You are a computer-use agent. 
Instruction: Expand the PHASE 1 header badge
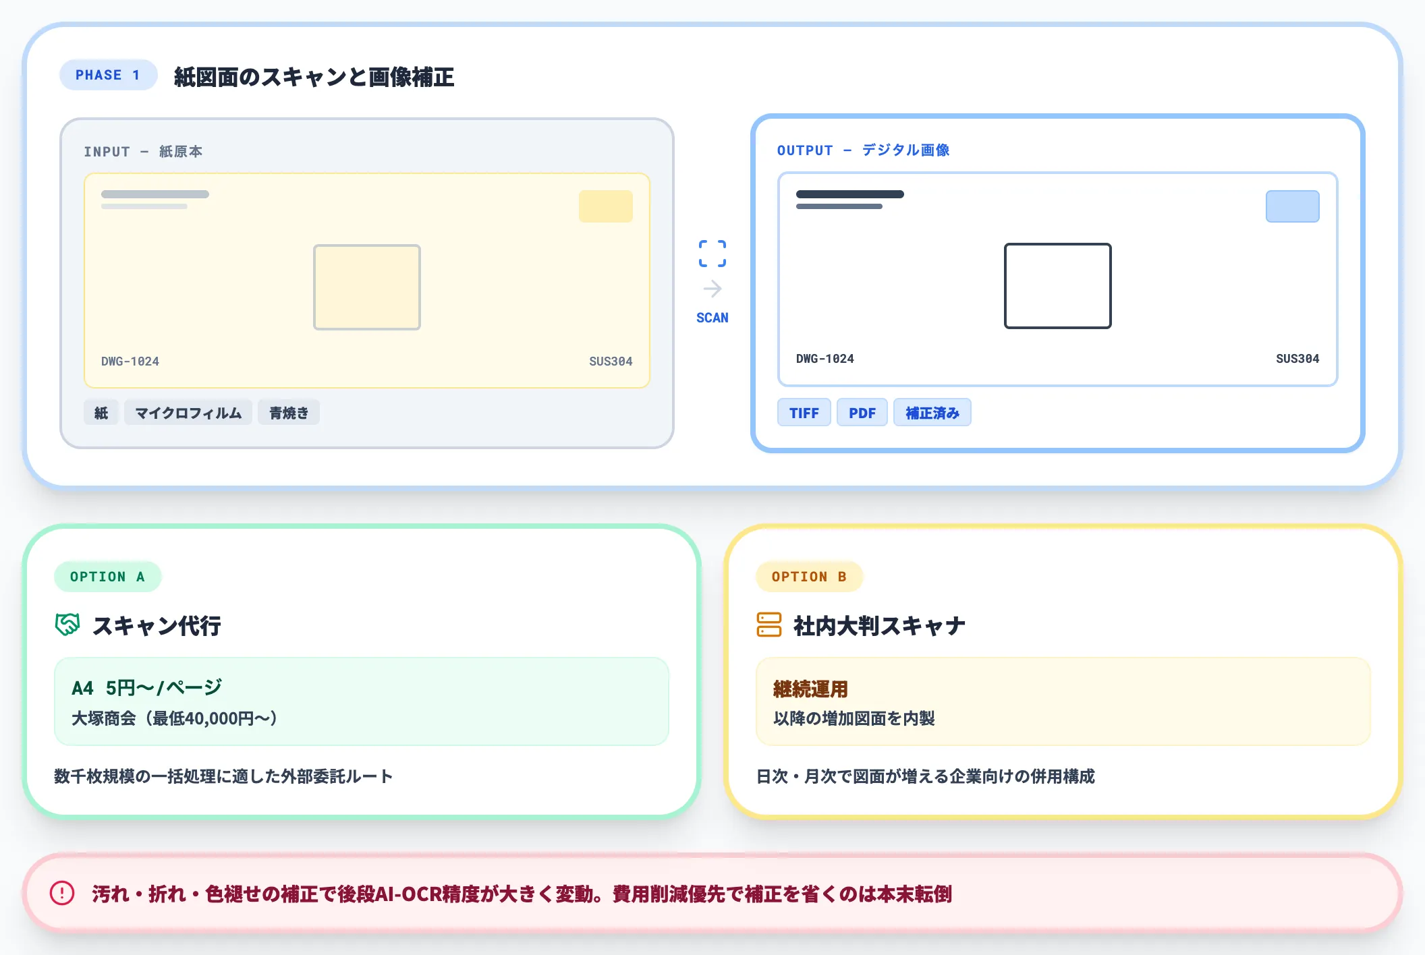107,75
